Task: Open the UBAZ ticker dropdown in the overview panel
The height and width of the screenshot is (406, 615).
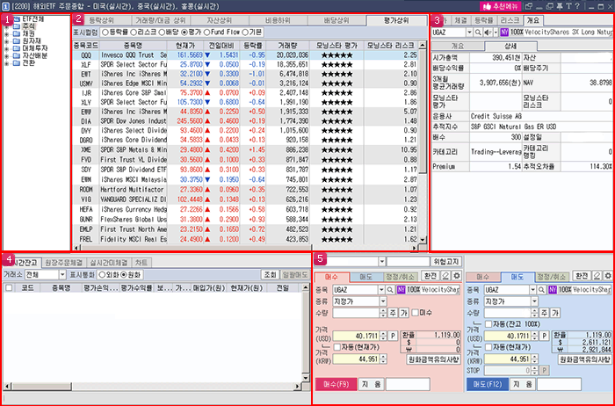Action: pyautogui.click(x=469, y=33)
